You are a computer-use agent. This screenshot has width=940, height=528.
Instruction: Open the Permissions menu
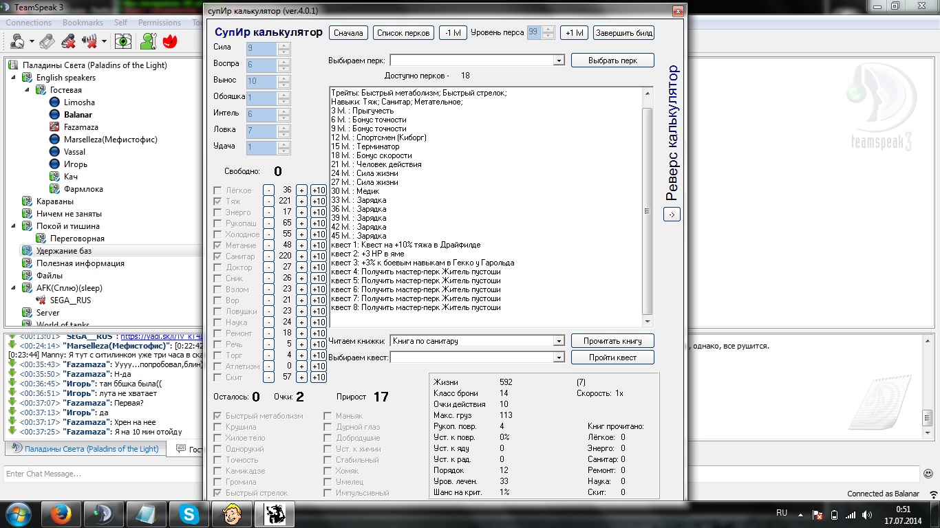(x=160, y=23)
